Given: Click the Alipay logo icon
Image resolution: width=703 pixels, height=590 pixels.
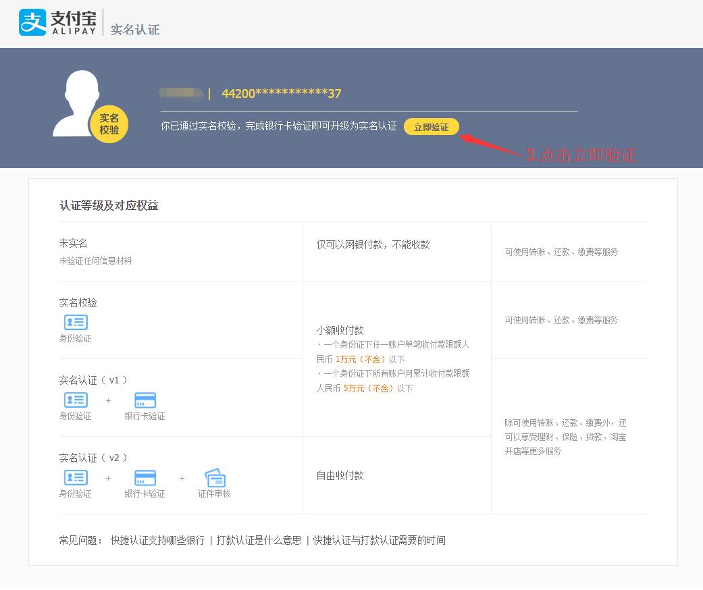Looking at the screenshot, I should (32, 22).
